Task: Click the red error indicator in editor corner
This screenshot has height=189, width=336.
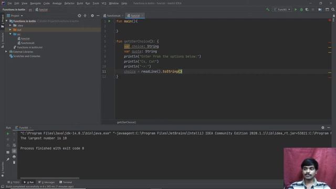Action: coord(330,20)
